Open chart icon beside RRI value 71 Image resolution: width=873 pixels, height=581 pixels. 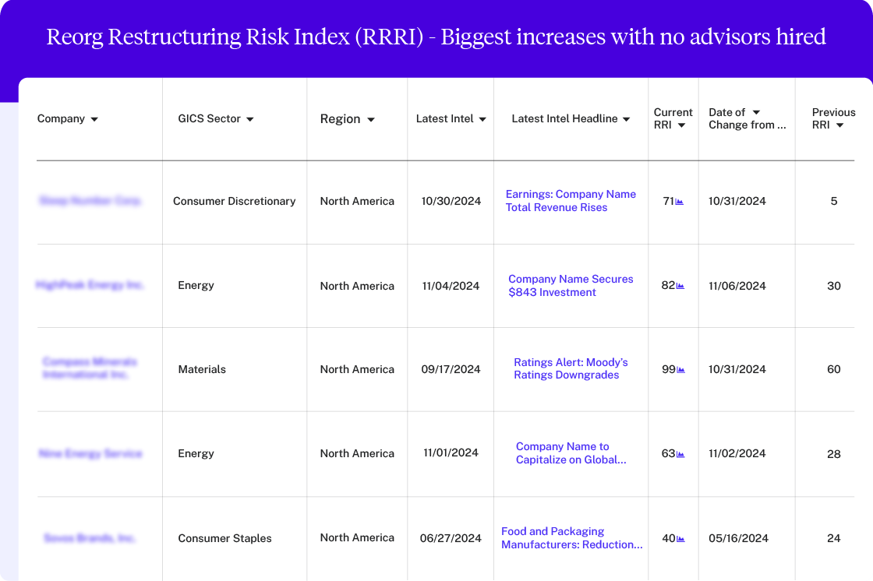680,202
